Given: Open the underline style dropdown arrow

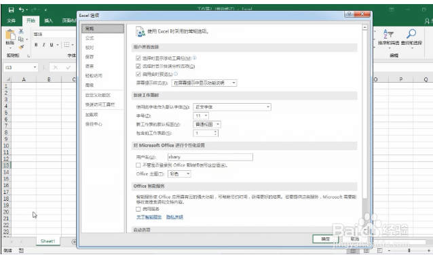Looking at the screenshot, I should pos(58,45).
